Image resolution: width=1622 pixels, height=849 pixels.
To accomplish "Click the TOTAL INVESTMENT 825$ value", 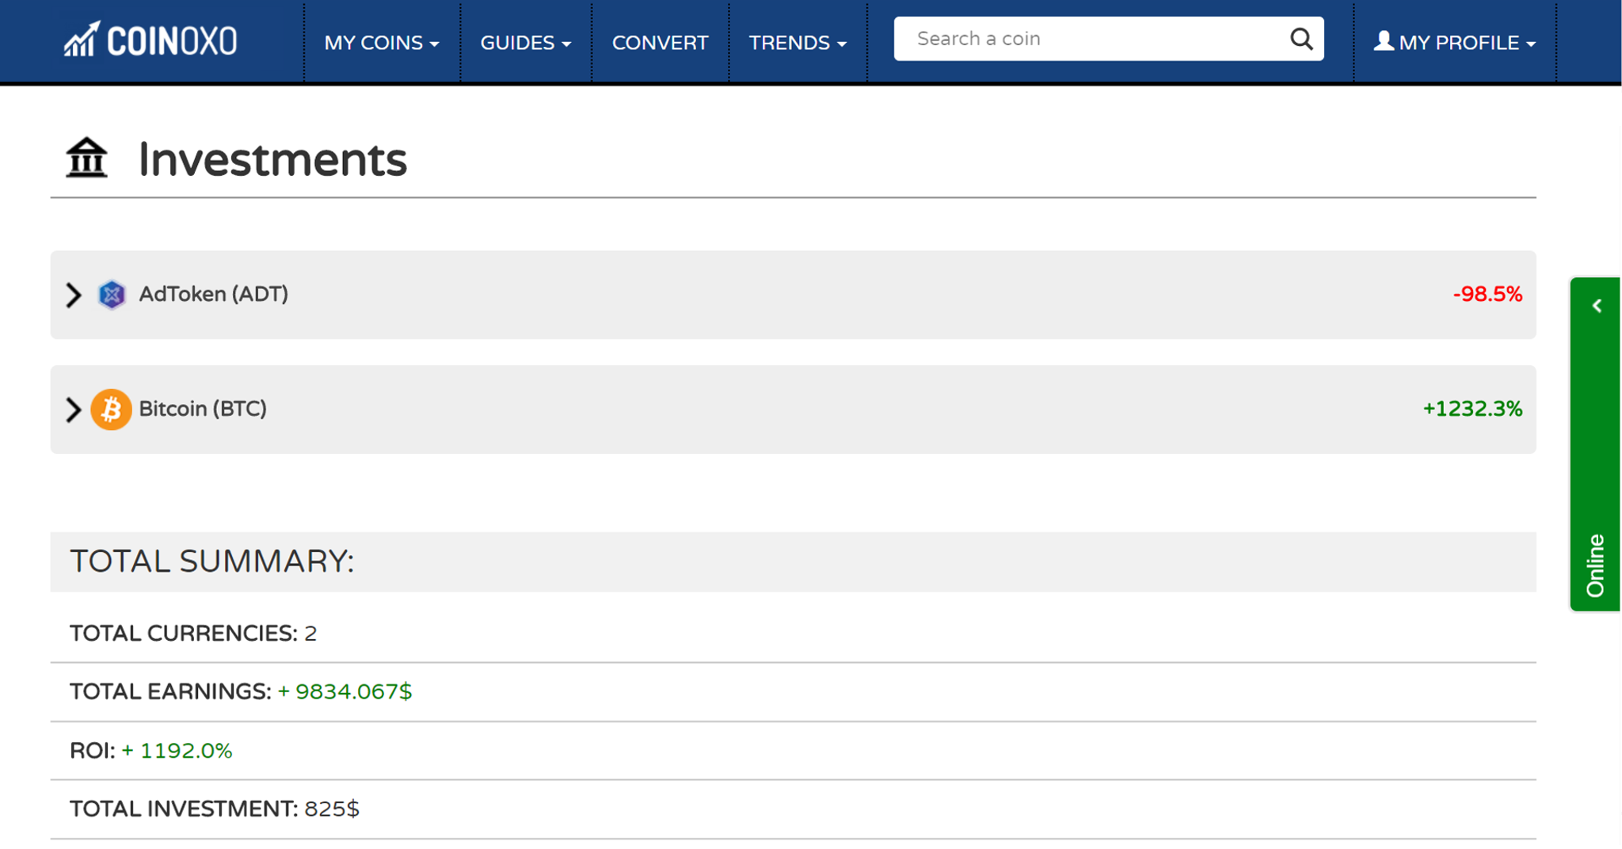I will (332, 809).
